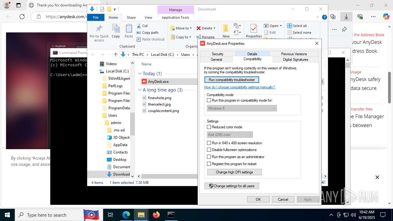393x221 pixels.
Task: Click the New folder icon
Action: (x=226, y=29)
